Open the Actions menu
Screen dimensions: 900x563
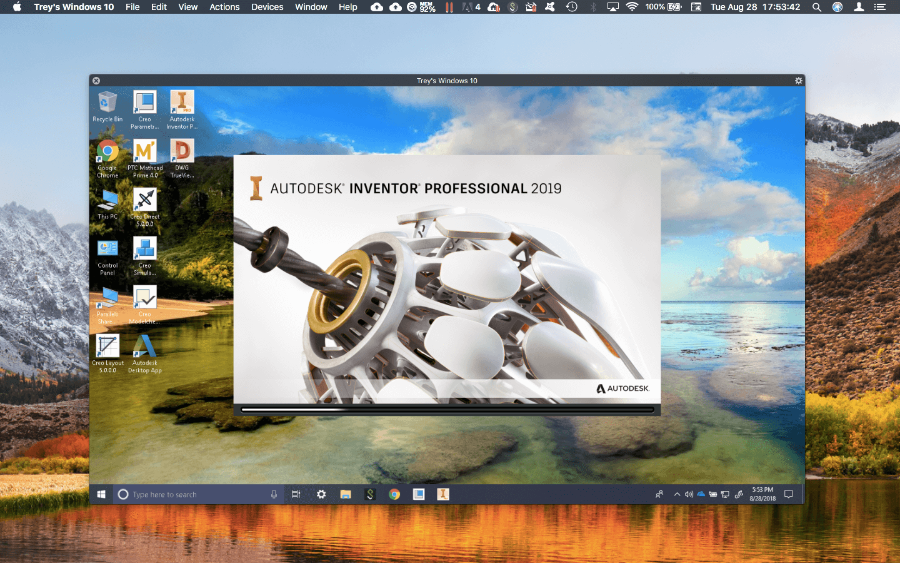click(224, 7)
